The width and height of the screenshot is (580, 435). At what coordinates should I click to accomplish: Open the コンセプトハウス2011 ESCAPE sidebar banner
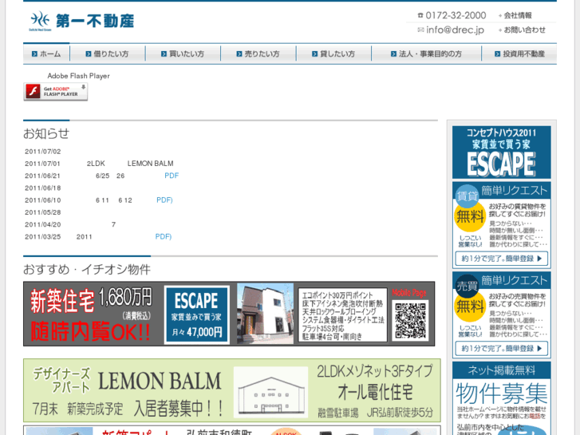pyautogui.click(x=502, y=152)
